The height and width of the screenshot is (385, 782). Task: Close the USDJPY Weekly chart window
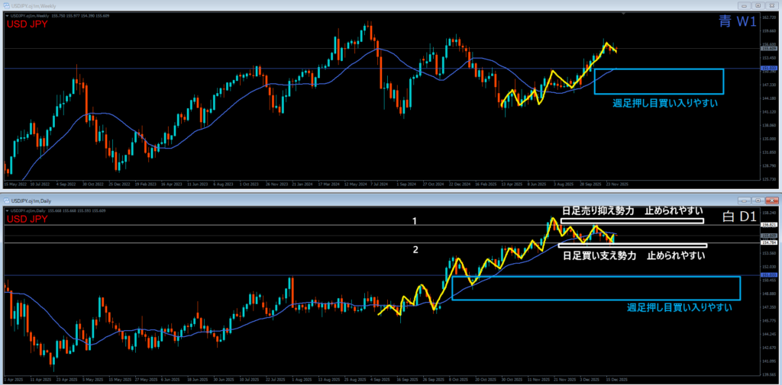point(773,5)
